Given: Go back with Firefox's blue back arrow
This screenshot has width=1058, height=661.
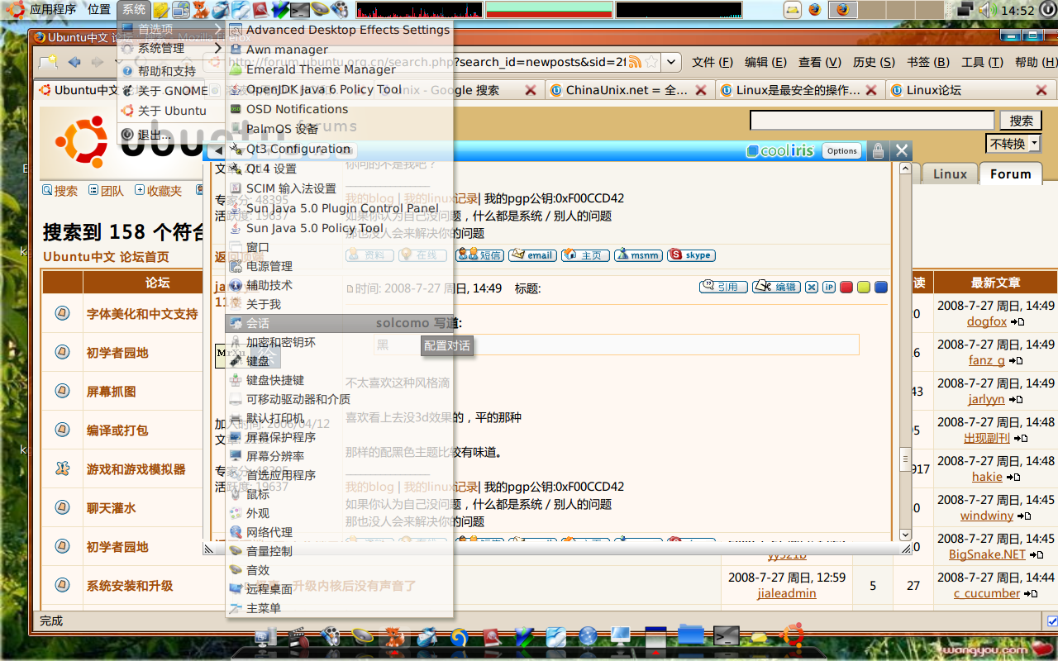Looking at the screenshot, I should (74, 62).
